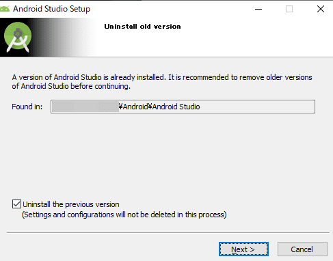Click the Android Studio compass logo
The height and width of the screenshot is (261, 333).
(x=18, y=37)
